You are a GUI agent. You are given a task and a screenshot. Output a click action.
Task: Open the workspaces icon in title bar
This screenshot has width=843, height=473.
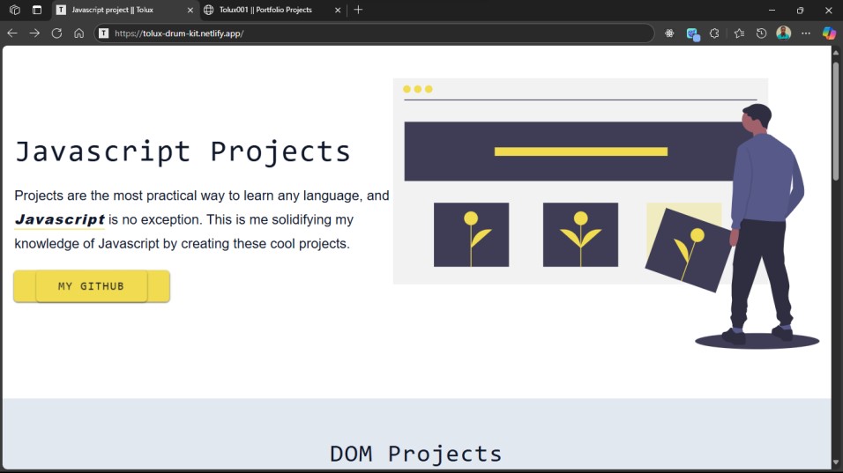coord(14,10)
